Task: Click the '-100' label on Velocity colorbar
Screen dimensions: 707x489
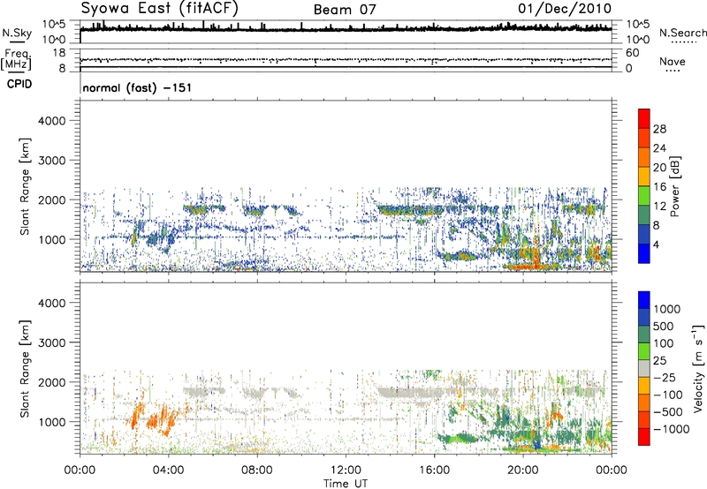Action: point(667,395)
